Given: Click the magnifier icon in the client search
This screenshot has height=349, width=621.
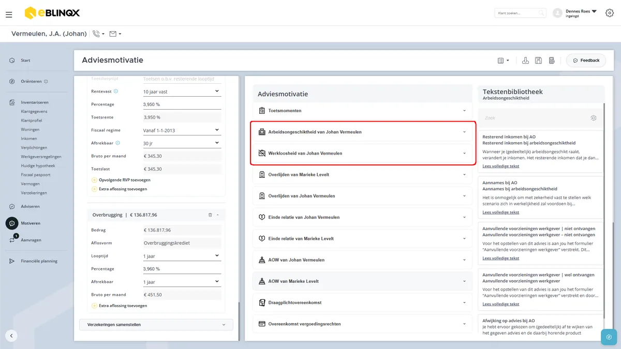Looking at the screenshot, I should point(541,13).
